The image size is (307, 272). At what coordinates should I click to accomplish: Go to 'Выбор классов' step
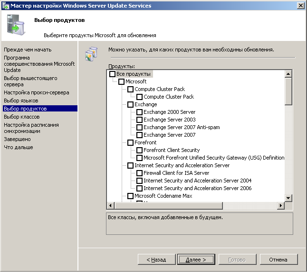22,117
